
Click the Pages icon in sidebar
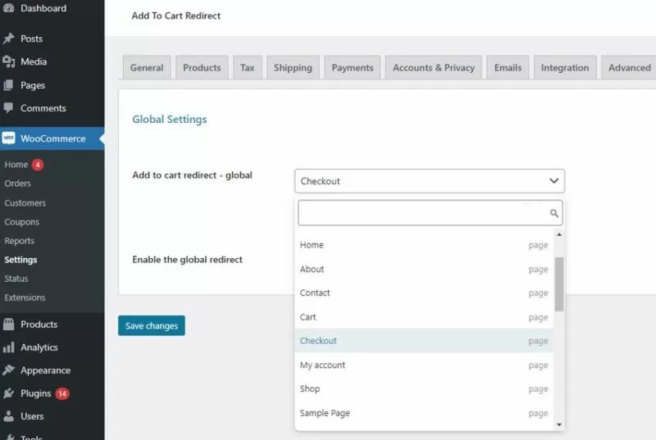pos(8,84)
